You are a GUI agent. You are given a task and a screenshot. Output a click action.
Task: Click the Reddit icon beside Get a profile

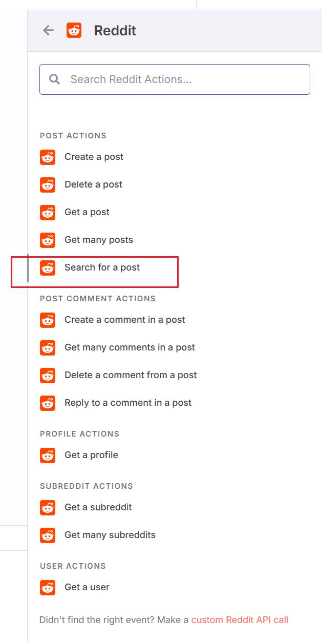(48, 455)
